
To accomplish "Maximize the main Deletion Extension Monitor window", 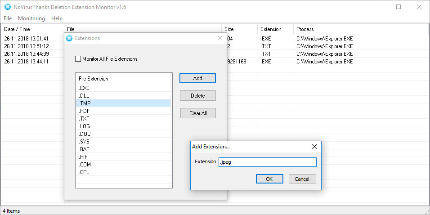I will click(399, 7).
